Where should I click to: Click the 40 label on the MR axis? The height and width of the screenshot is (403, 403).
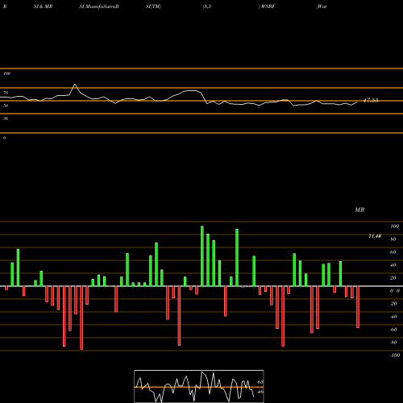(x=393, y=265)
